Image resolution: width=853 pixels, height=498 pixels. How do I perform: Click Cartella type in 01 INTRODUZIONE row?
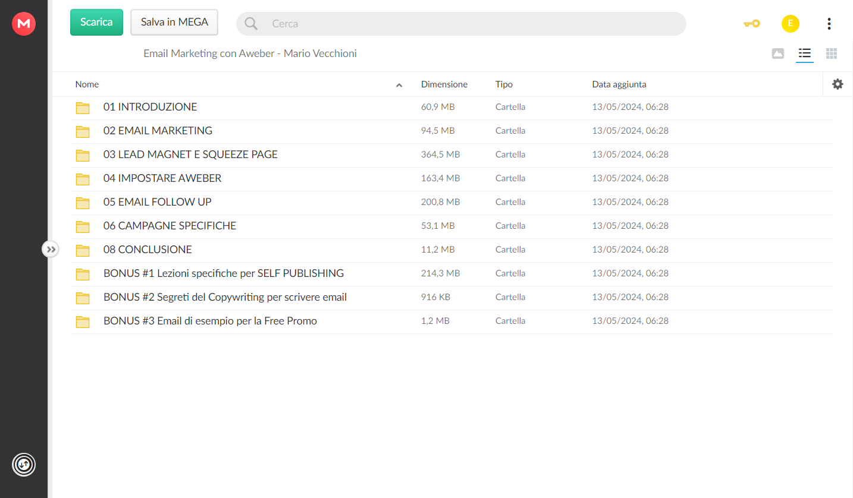(510, 107)
